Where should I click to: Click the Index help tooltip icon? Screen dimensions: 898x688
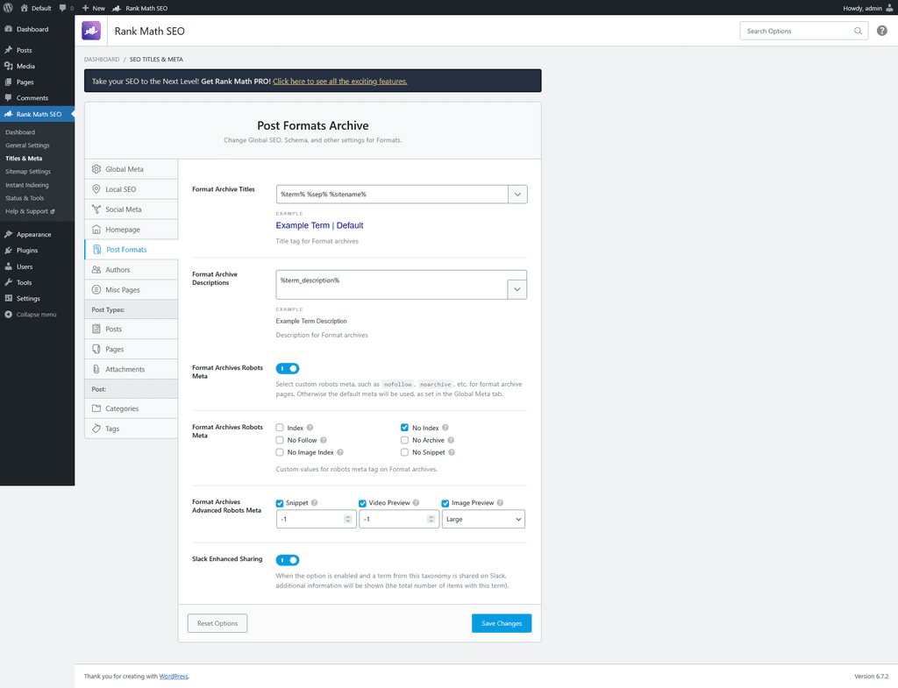pos(310,428)
